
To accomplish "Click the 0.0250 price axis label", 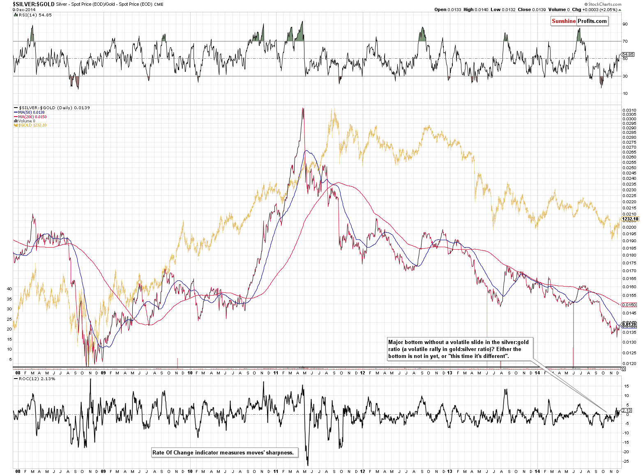I will [629, 168].
